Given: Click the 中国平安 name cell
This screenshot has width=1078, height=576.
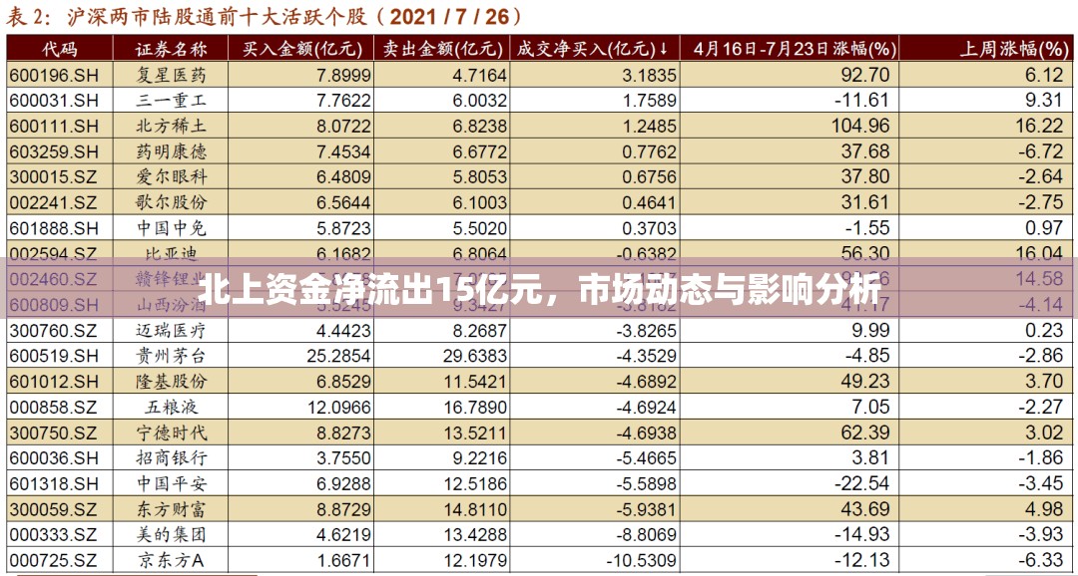Looking at the screenshot, I should click(x=171, y=484).
